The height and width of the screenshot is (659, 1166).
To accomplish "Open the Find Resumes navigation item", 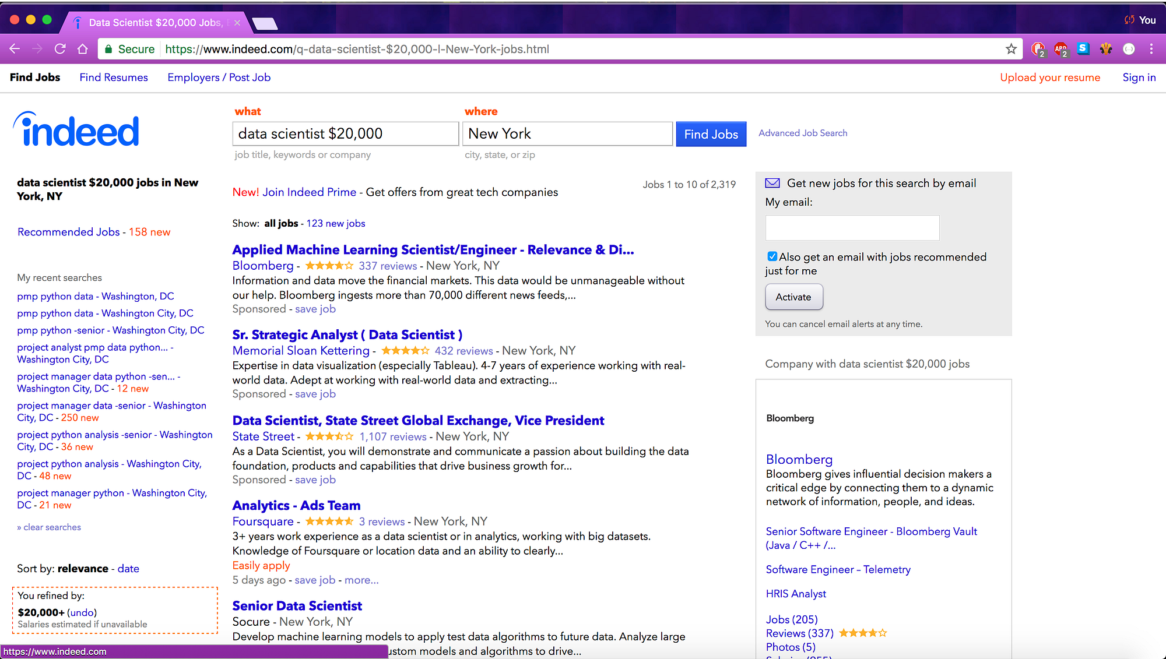I will click(x=114, y=77).
